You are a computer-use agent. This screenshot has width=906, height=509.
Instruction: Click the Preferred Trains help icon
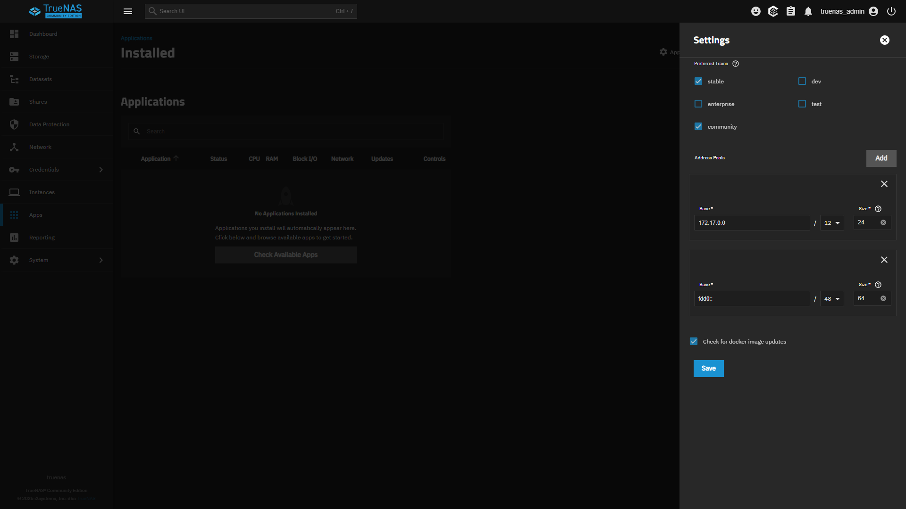tap(736, 64)
